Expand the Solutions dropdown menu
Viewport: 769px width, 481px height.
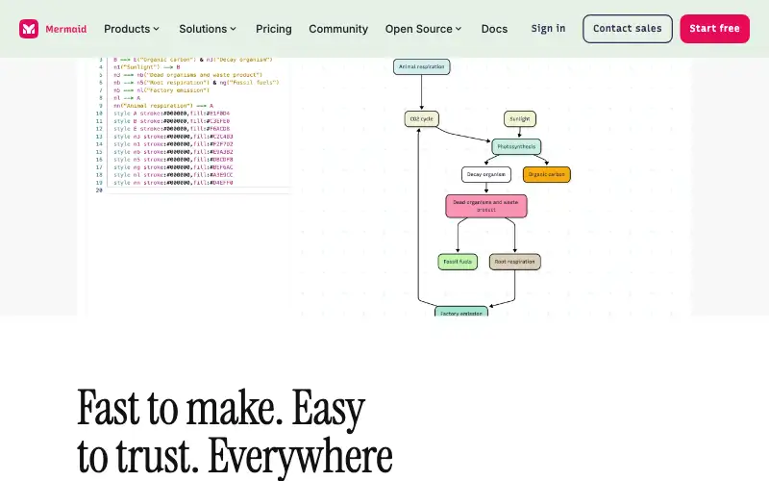[x=208, y=29]
